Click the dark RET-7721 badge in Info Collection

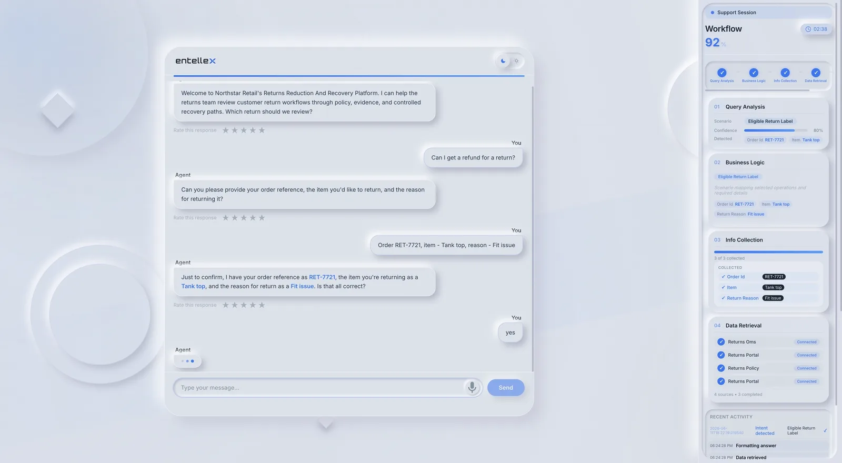774,277
